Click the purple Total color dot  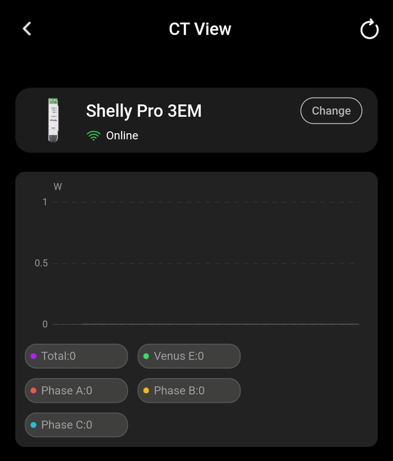[x=33, y=356]
